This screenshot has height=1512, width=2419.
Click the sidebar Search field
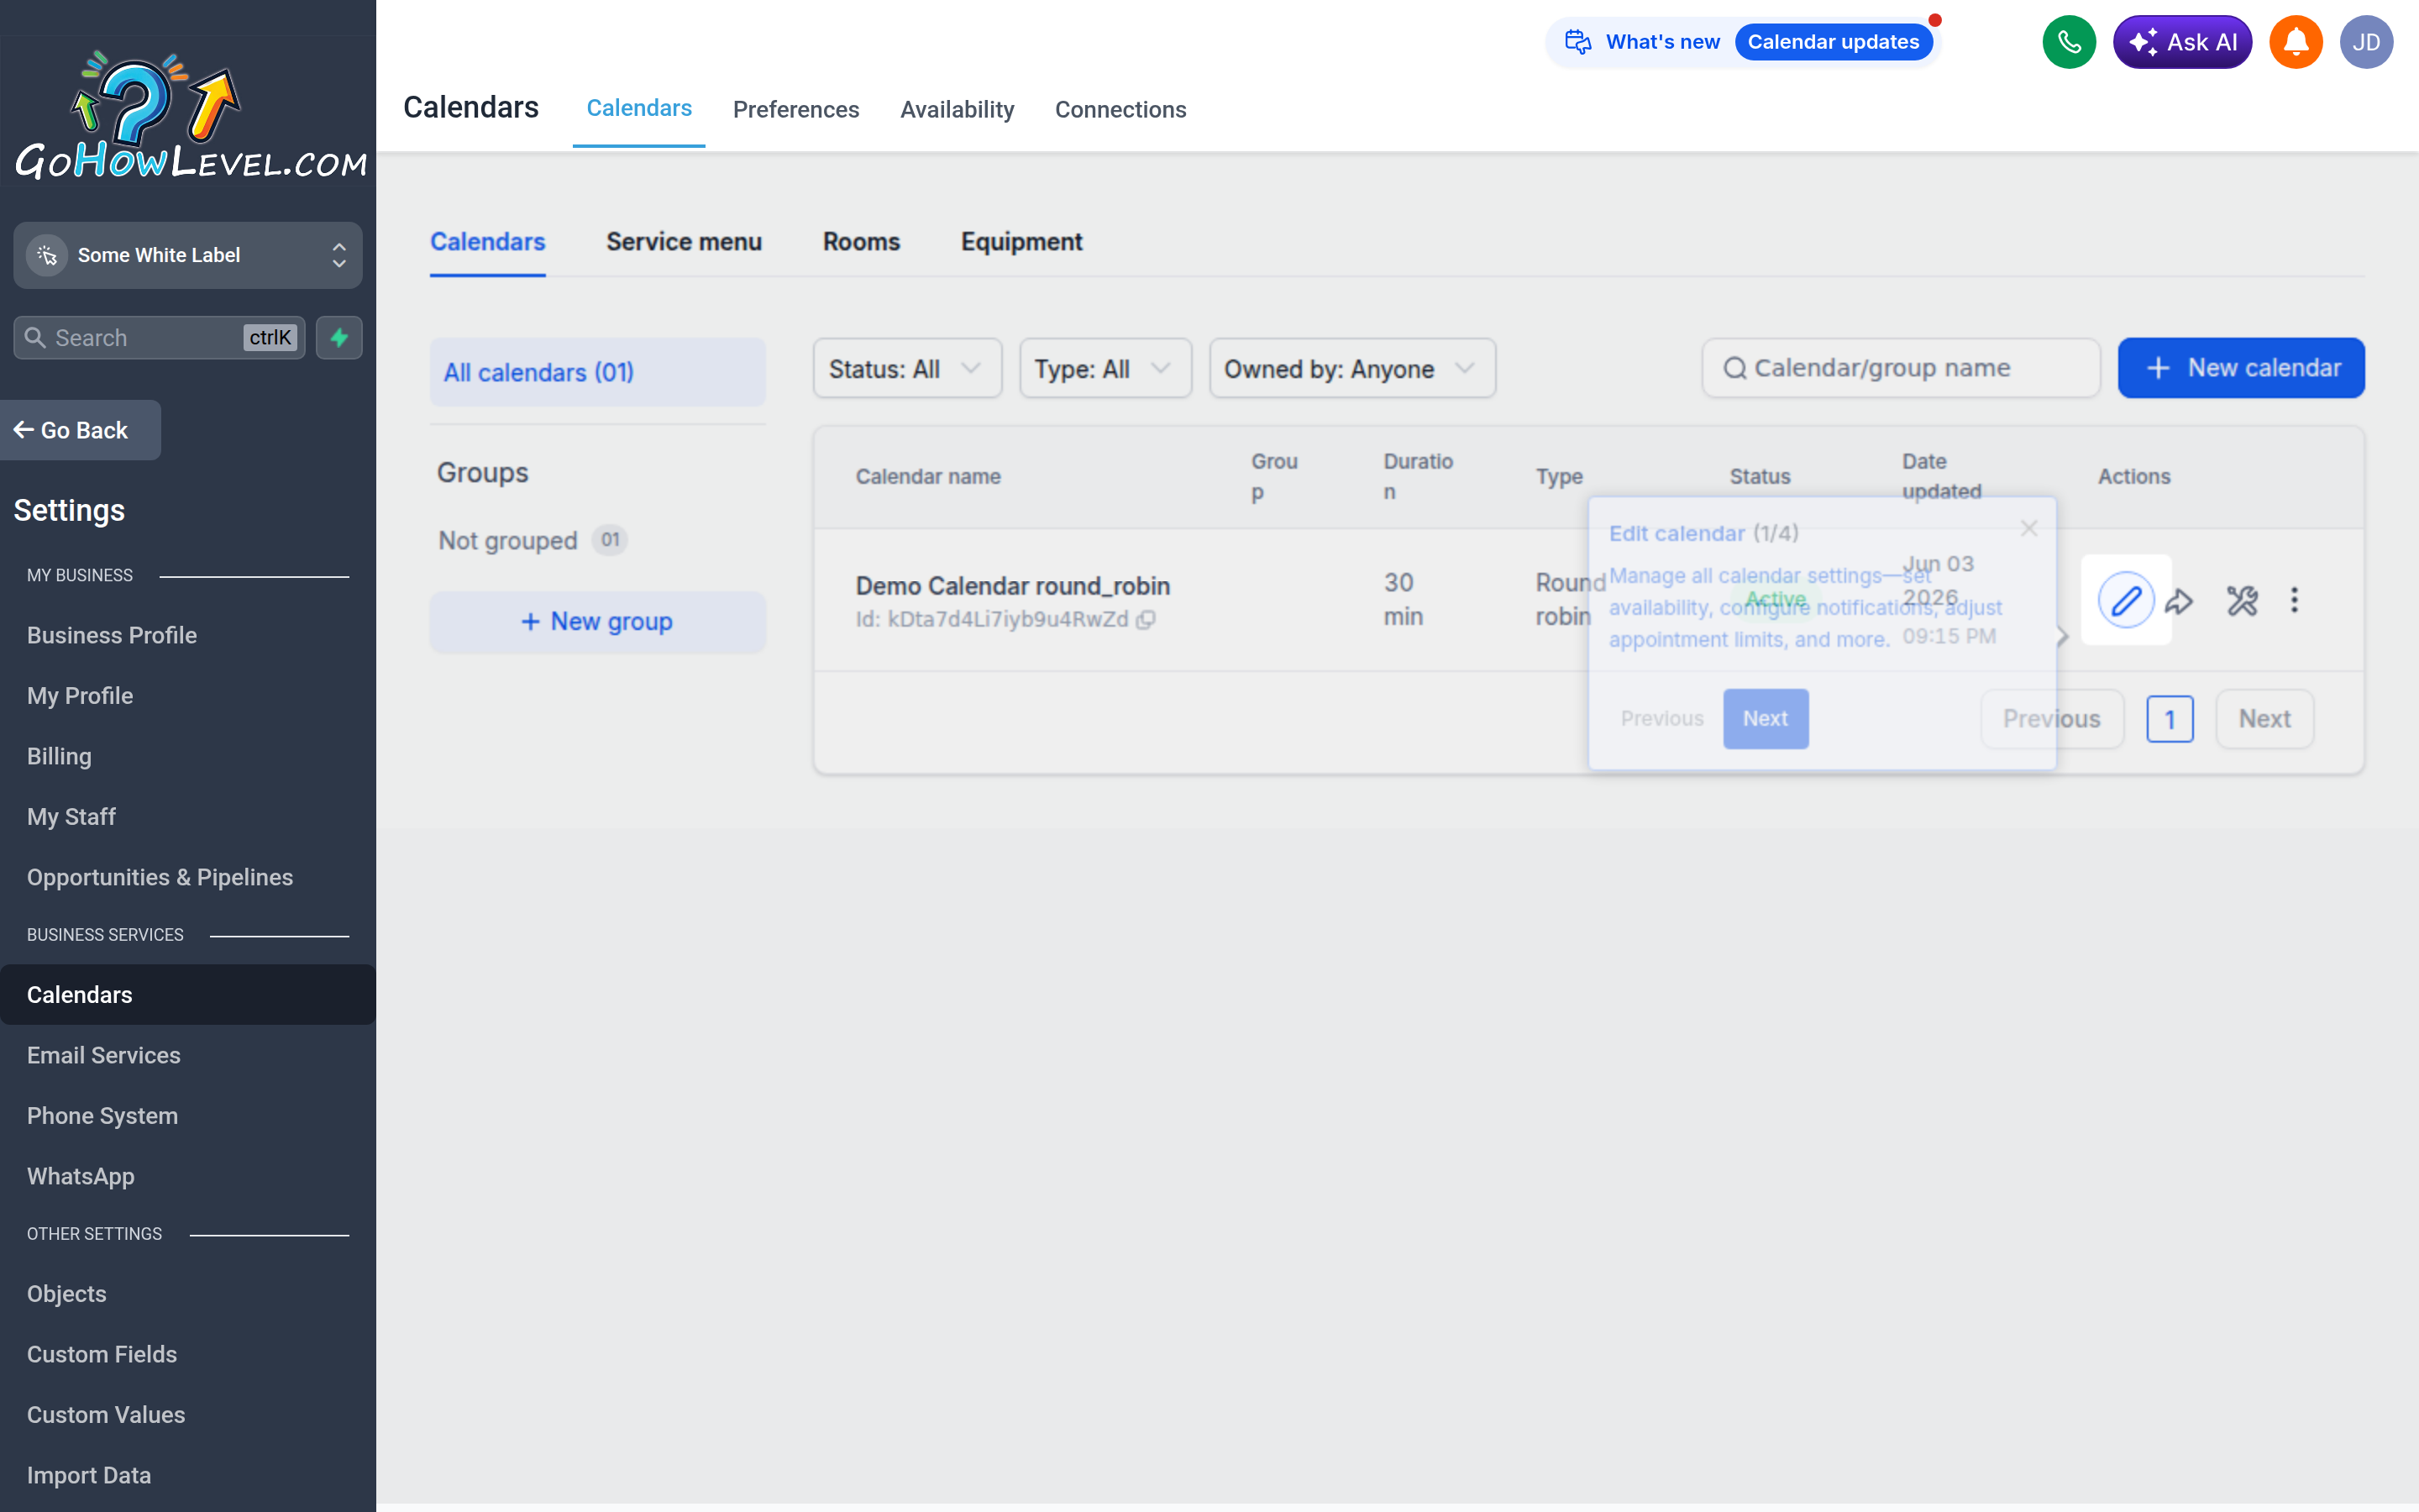tap(159, 337)
